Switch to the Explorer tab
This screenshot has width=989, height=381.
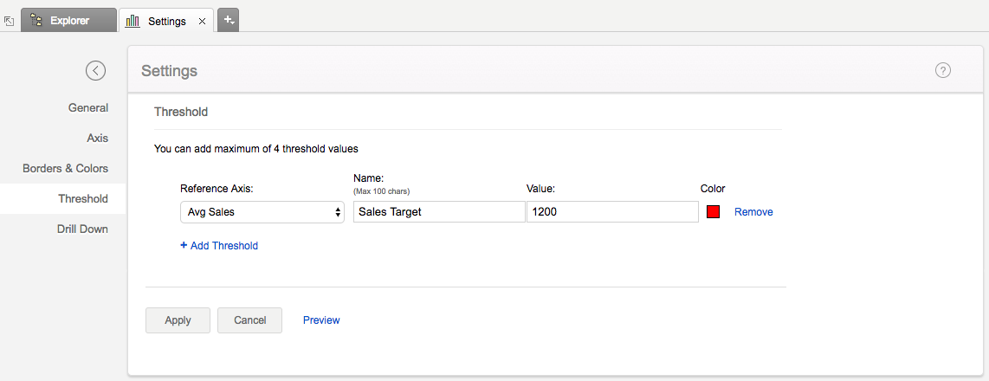tap(68, 21)
